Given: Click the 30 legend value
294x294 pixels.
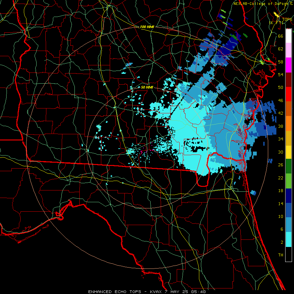Looking at the screenshot, I should (x=281, y=152).
